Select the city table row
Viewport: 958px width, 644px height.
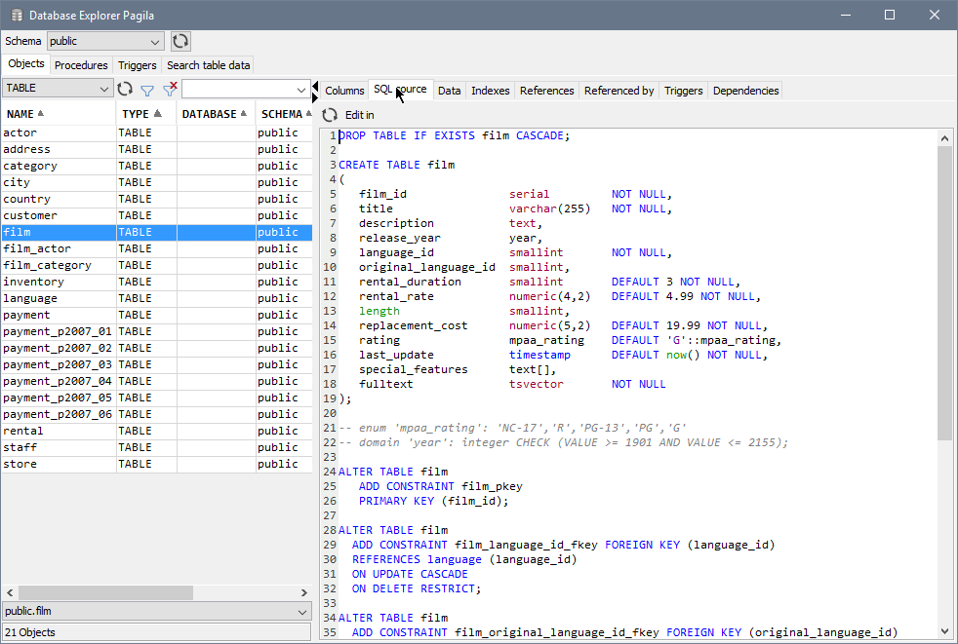point(157,182)
